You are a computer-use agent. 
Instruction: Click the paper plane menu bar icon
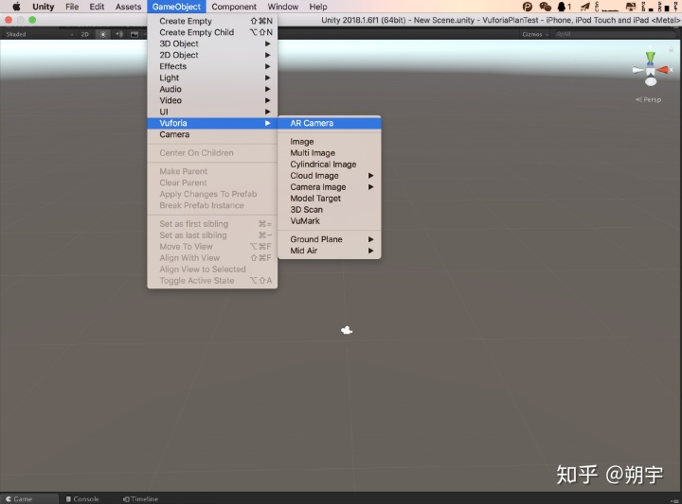[585, 7]
